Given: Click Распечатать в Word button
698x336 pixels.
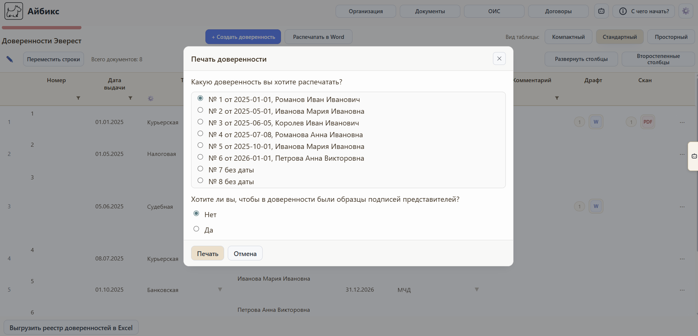Looking at the screenshot, I should (x=318, y=37).
